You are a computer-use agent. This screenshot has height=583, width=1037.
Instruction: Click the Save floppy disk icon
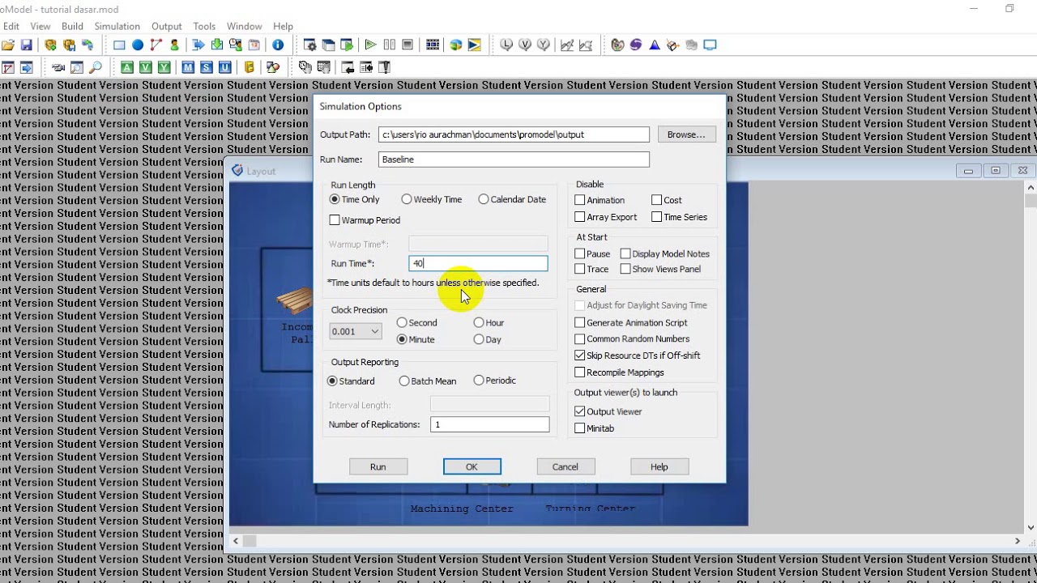(x=27, y=45)
